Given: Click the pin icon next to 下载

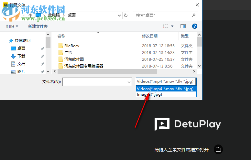Looking at the screenshot, I should tap(42, 56).
